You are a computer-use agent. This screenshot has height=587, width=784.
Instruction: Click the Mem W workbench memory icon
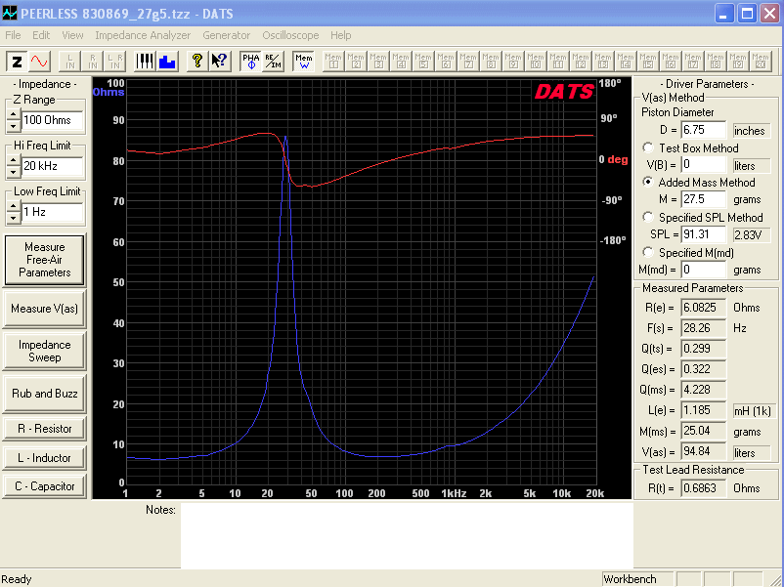303,61
